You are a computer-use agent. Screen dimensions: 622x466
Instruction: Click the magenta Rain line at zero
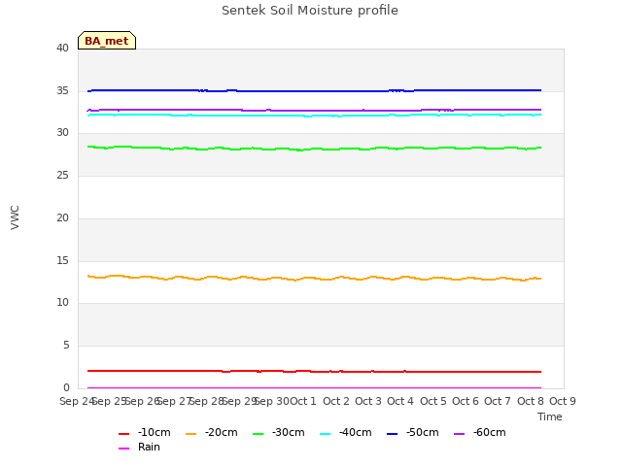[313, 387]
